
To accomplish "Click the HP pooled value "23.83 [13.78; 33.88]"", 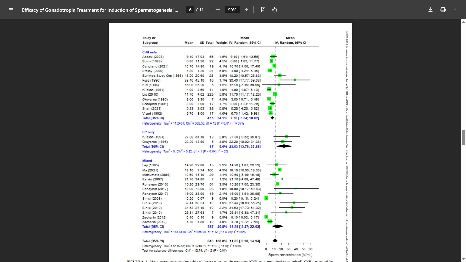I will pyautogui.click(x=245, y=147).
